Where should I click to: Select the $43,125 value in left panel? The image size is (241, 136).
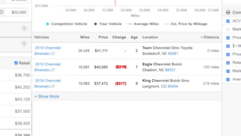pos(22,99)
